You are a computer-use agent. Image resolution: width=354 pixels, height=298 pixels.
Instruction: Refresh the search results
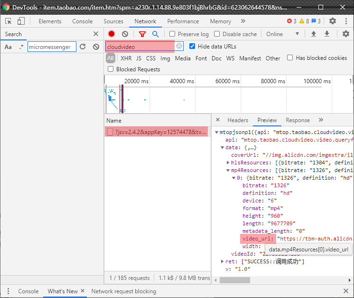tap(83, 47)
